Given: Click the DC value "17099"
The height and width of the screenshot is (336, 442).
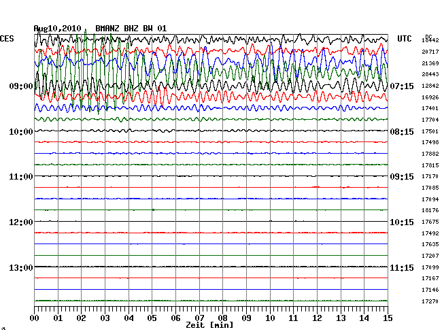Looking at the screenshot, I should (430, 267).
